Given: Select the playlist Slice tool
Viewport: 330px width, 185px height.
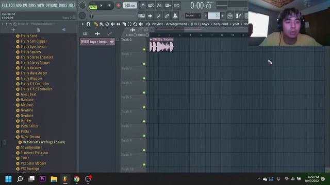Looking at the screenshot, I should (x=124, y=24).
